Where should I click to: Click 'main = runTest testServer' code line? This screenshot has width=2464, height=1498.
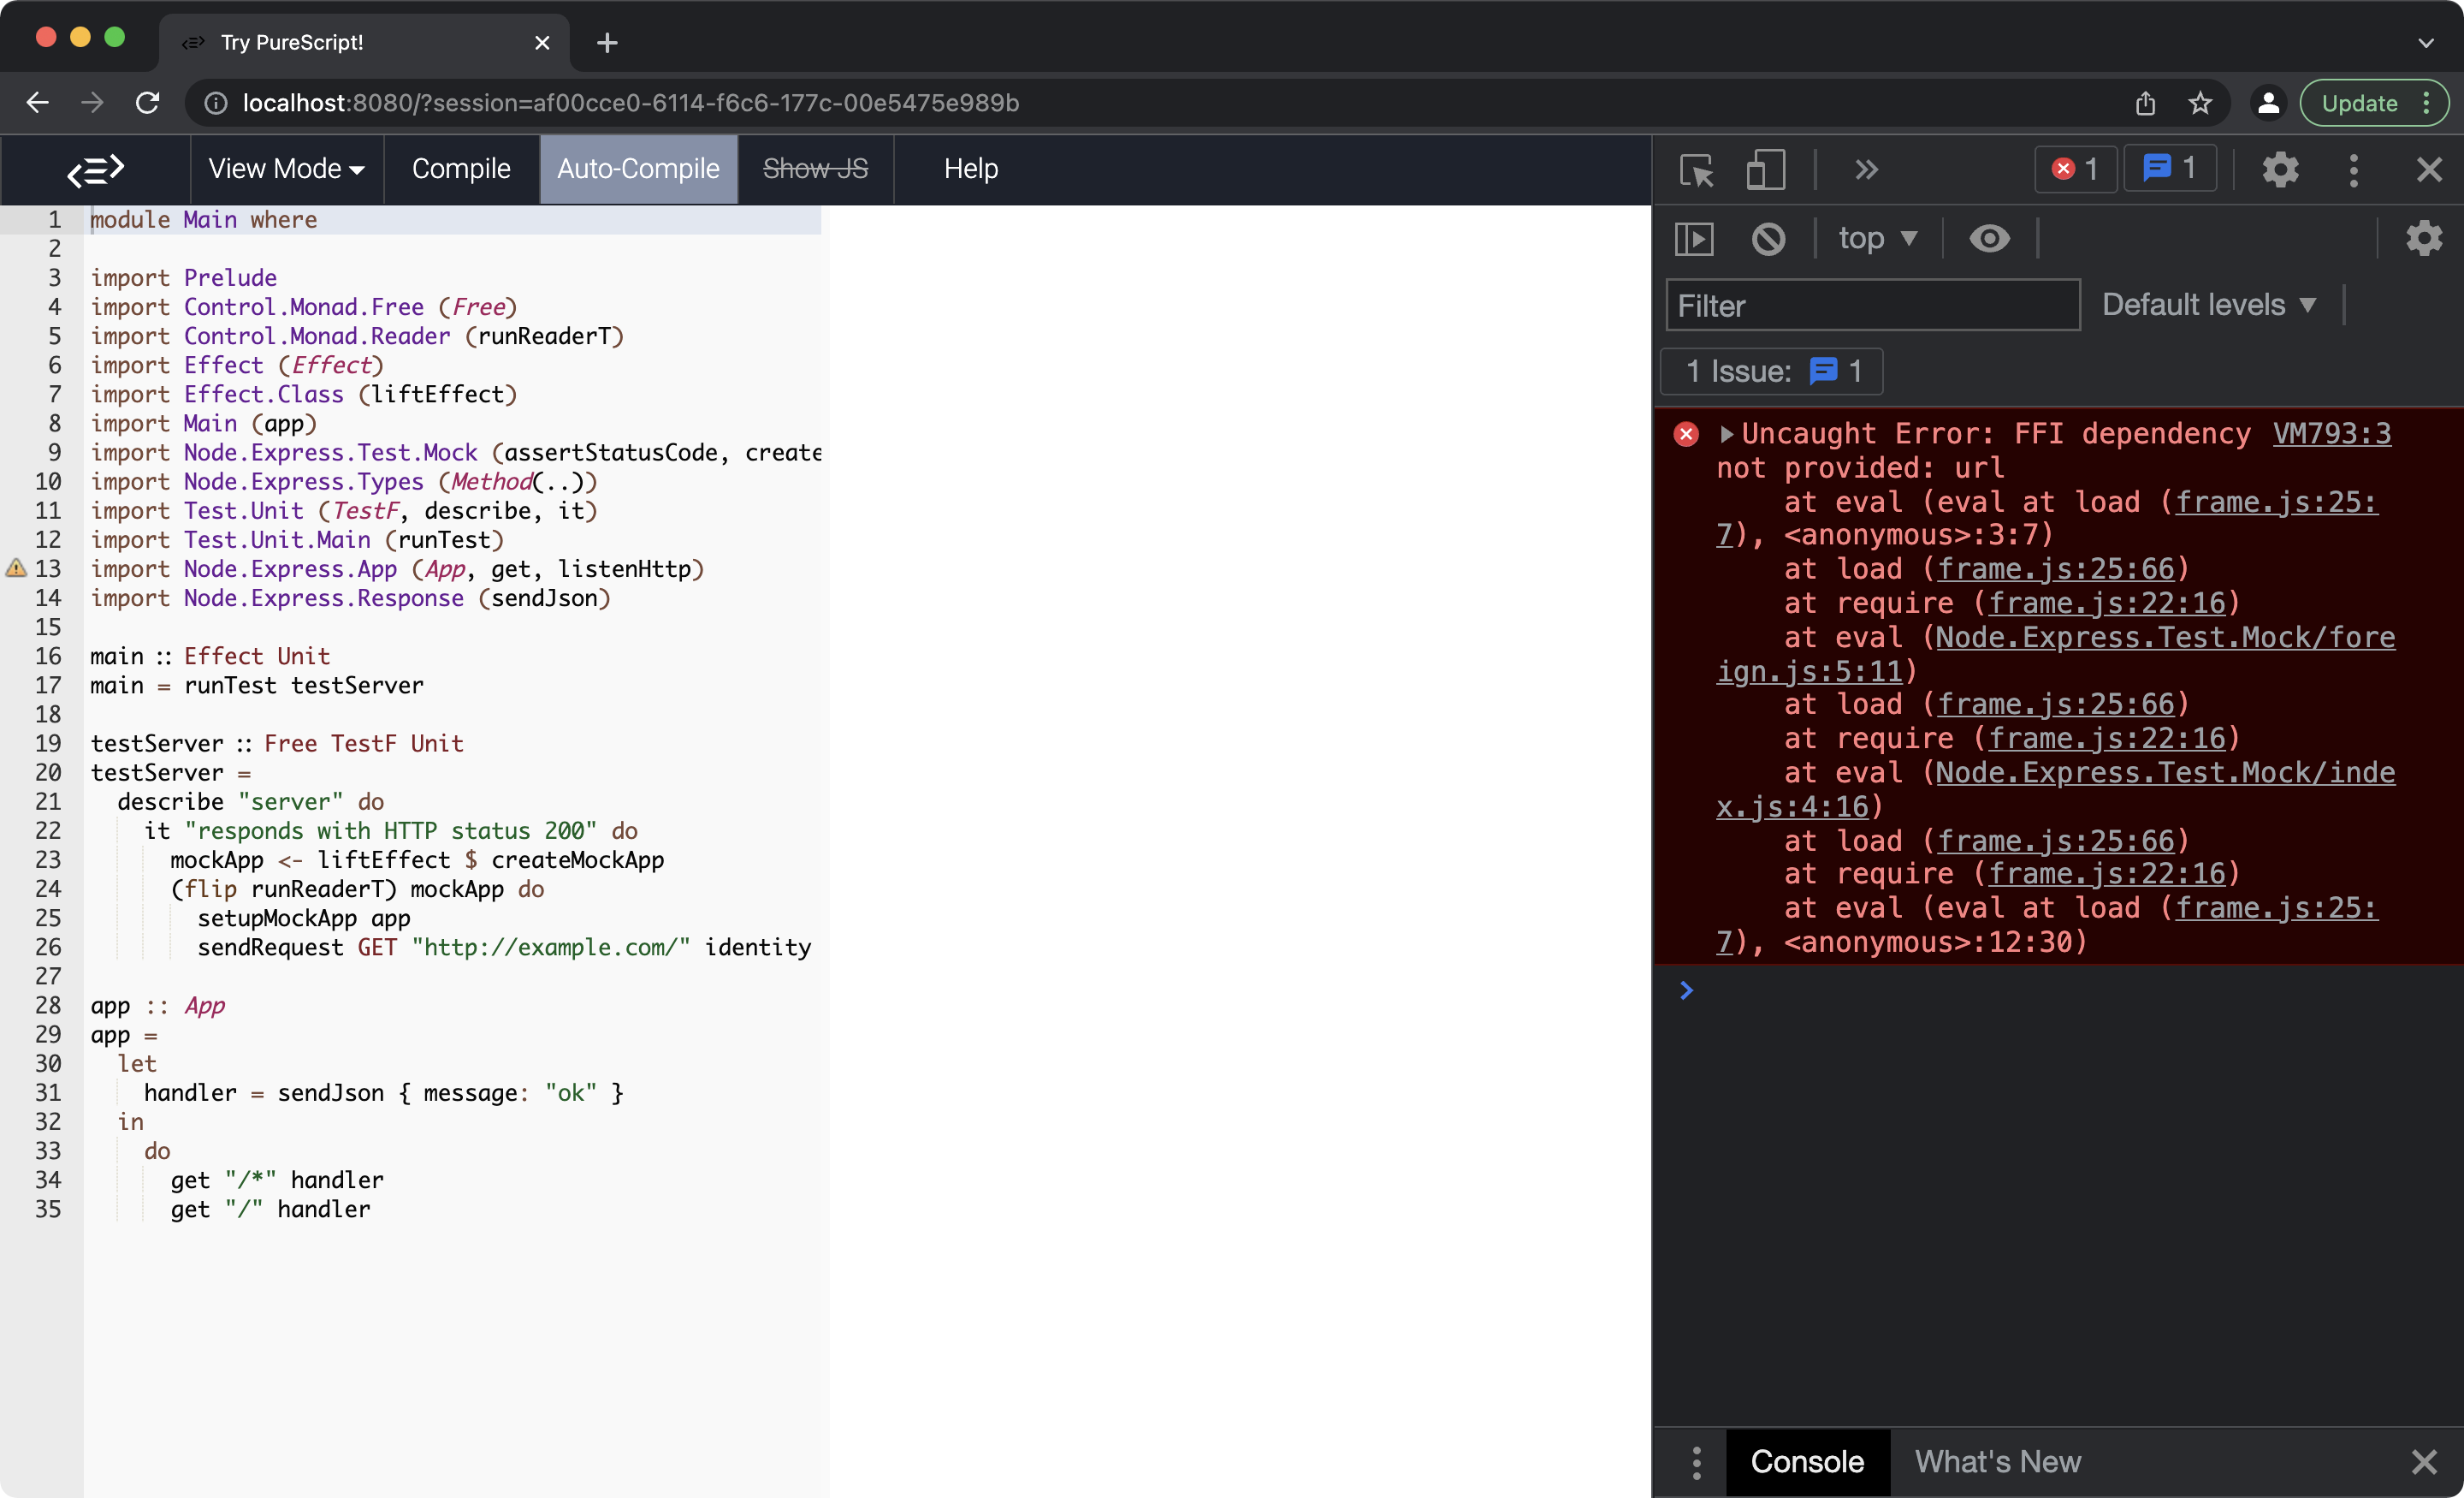(257, 686)
